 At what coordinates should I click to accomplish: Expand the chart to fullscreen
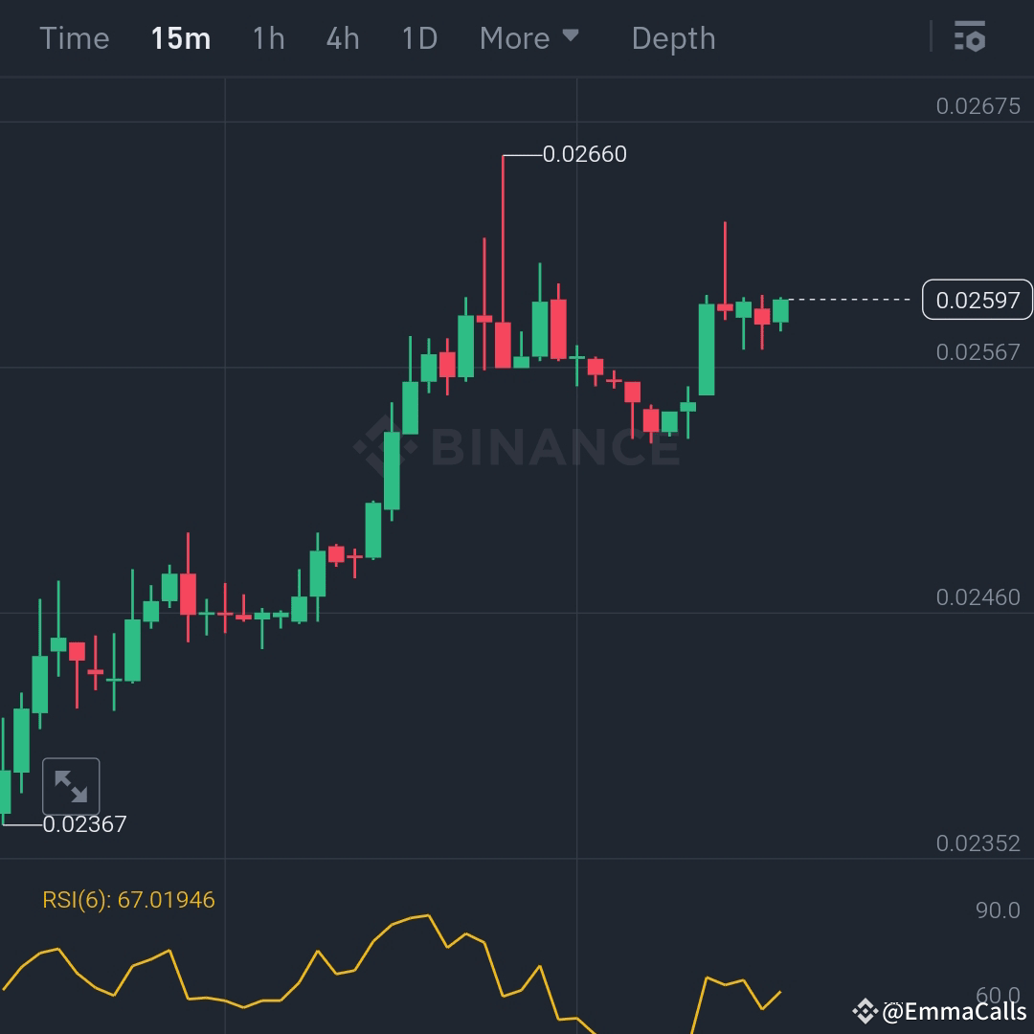click(x=71, y=787)
